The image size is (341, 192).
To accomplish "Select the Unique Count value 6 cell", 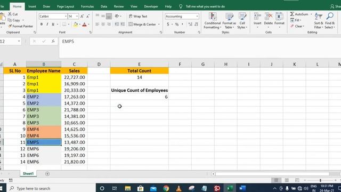I will click(139, 97).
